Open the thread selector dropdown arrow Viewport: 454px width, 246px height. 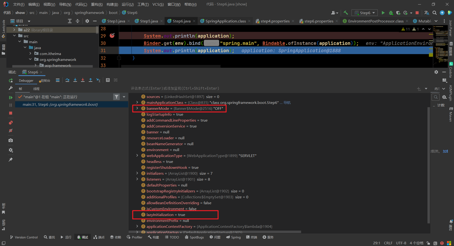point(124,97)
